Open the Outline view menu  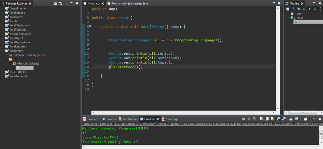point(320,9)
